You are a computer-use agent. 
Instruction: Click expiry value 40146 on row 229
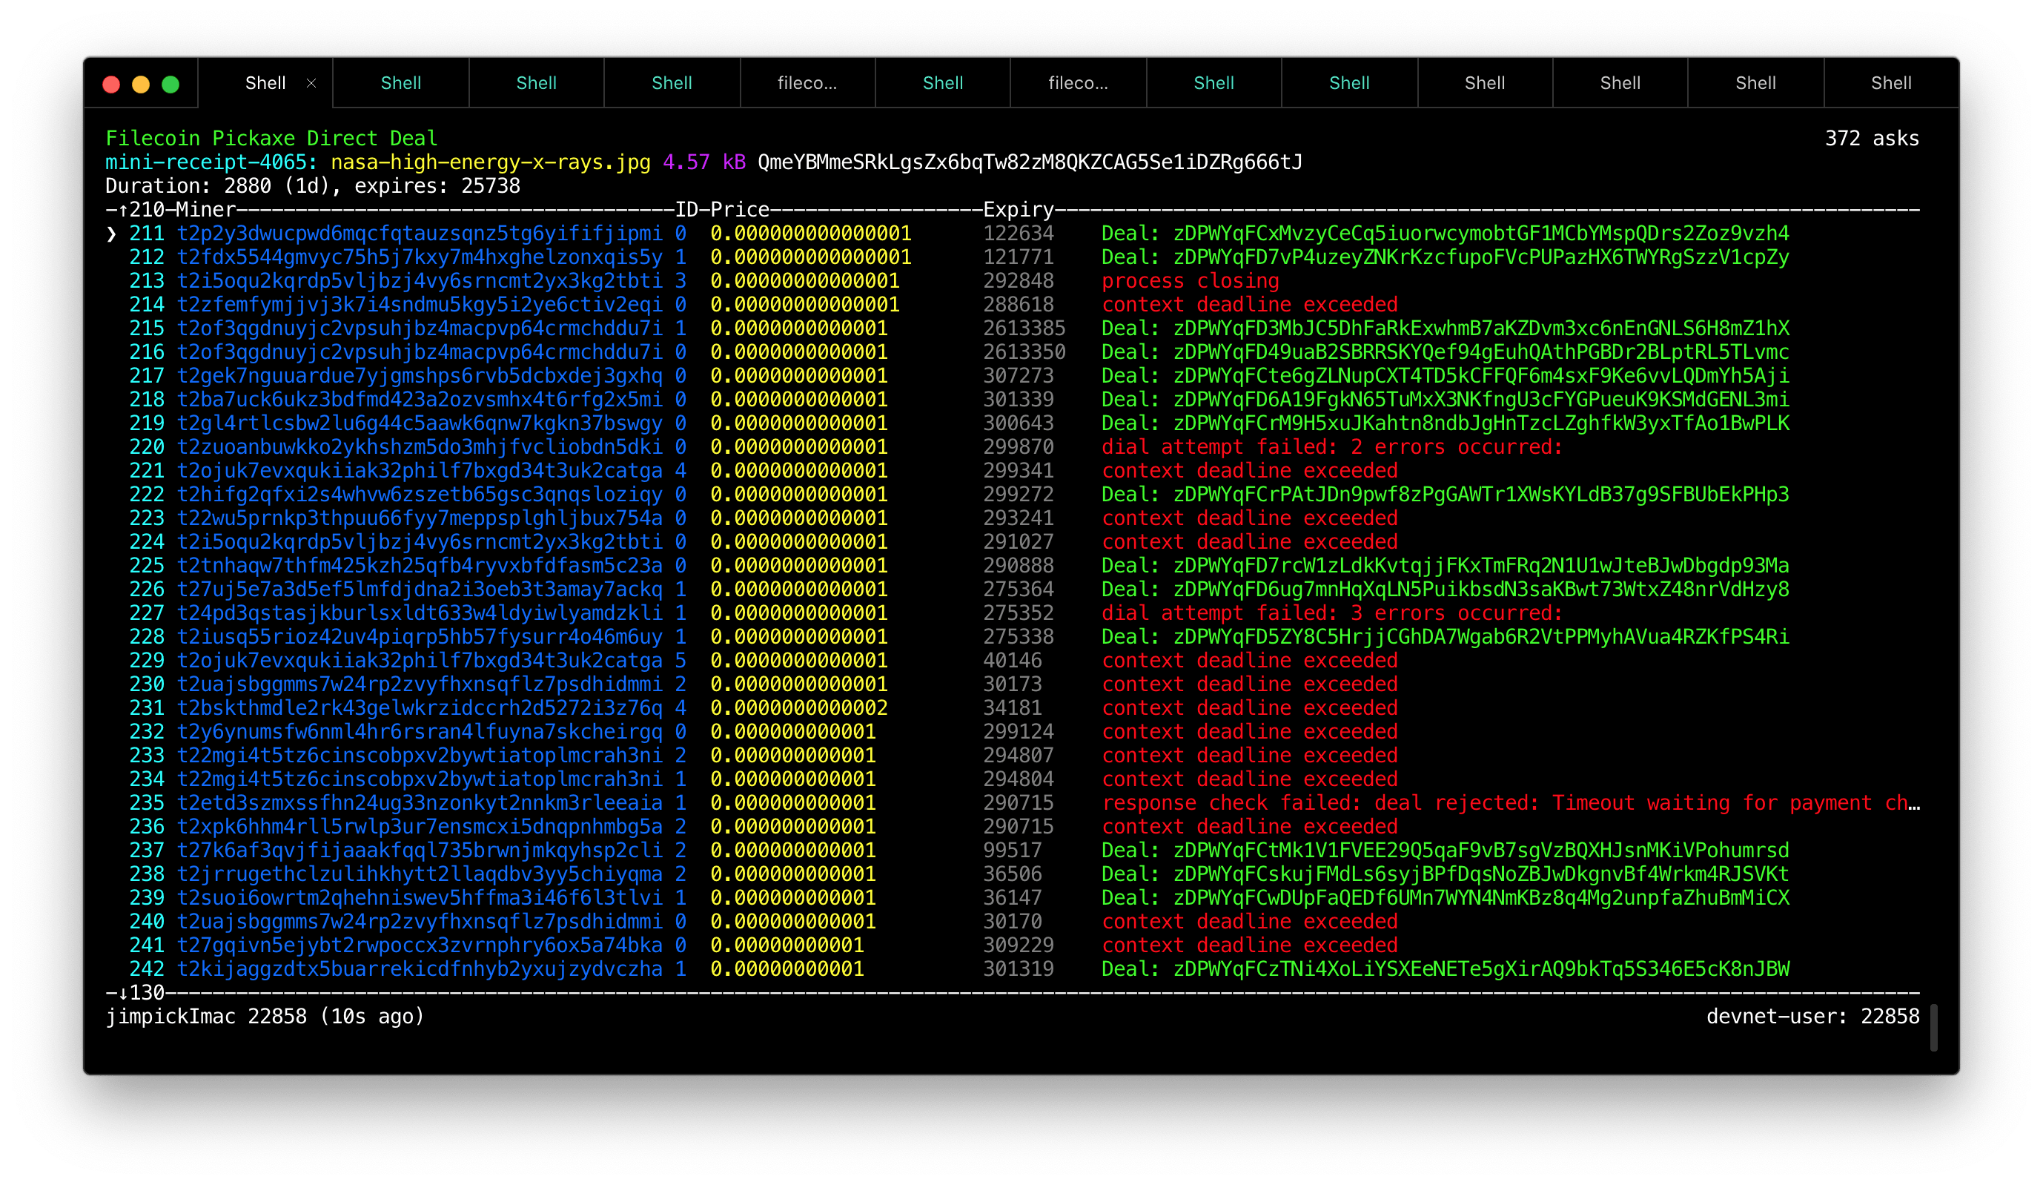point(1013,660)
